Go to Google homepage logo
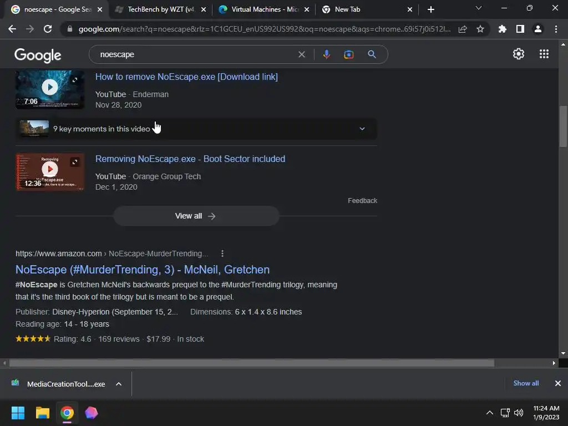The image size is (568, 426). (x=38, y=55)
